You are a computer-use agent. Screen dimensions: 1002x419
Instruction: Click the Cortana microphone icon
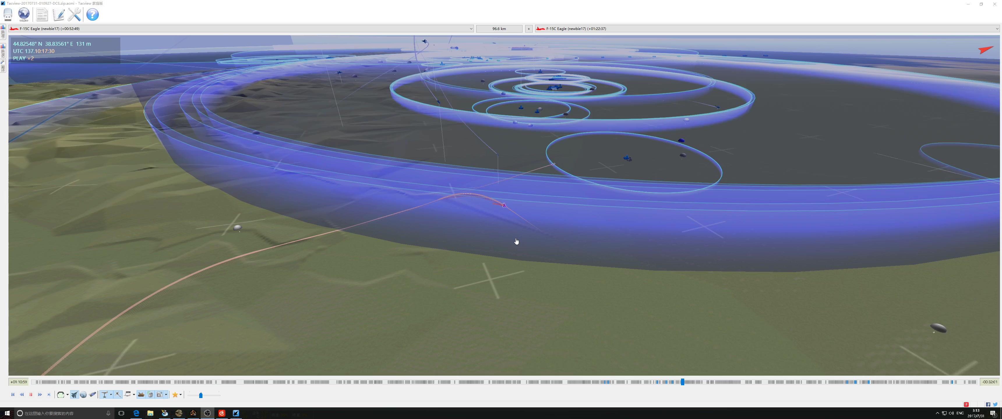(x=108, y=413)
